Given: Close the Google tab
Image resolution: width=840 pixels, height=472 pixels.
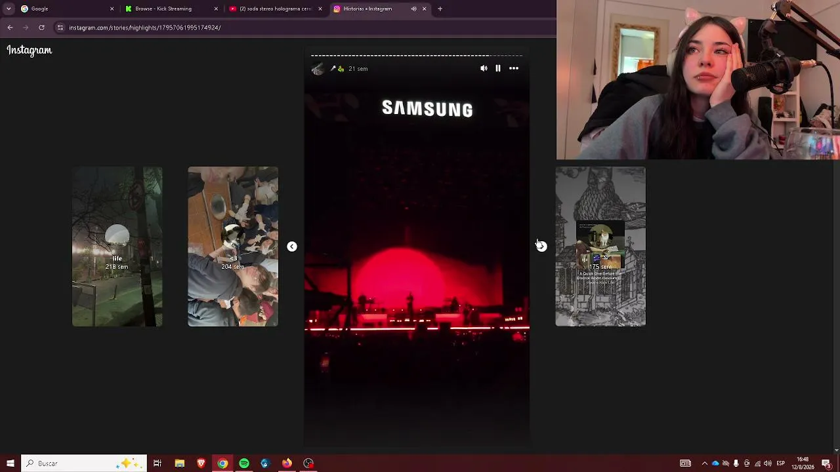Looking at the screenshot, I should click(112, 9).
